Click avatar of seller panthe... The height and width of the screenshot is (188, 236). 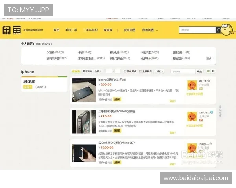pos(192,116)
